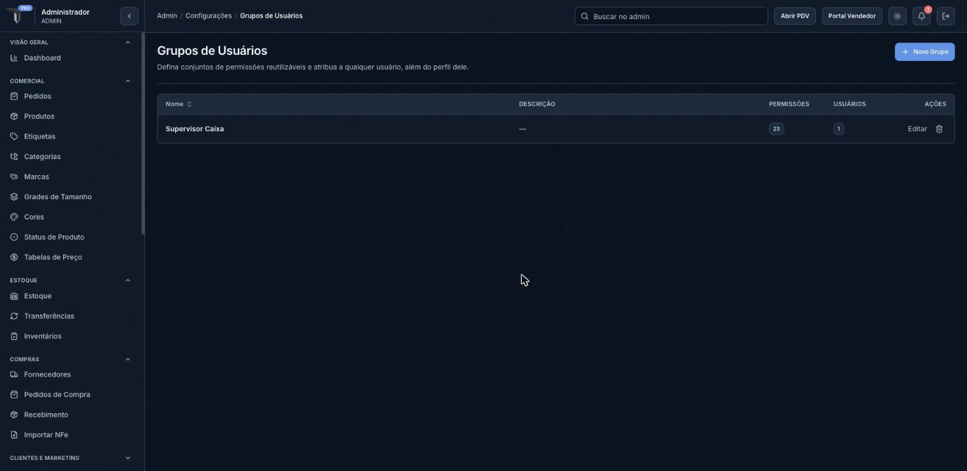Collapse the sidebar with the chevron button
967x471 pixels.
130,16
